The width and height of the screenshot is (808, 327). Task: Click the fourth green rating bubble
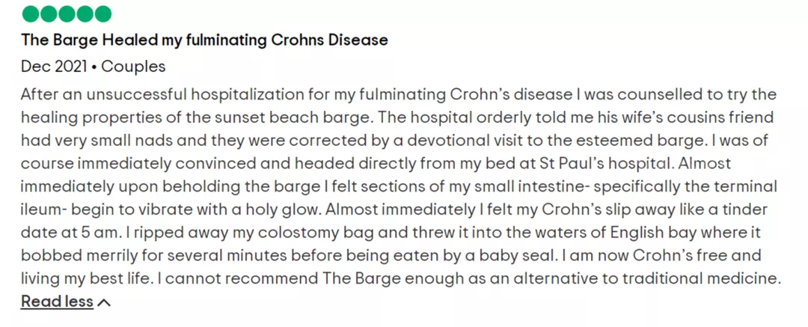coord(85,14)
